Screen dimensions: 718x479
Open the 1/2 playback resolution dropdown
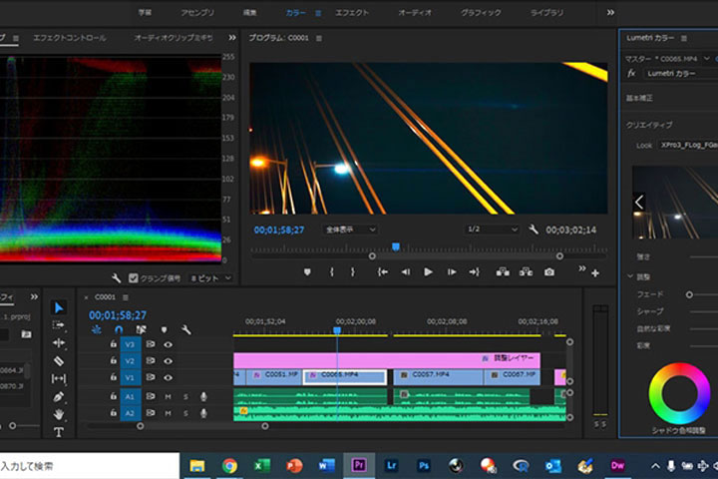492,229
